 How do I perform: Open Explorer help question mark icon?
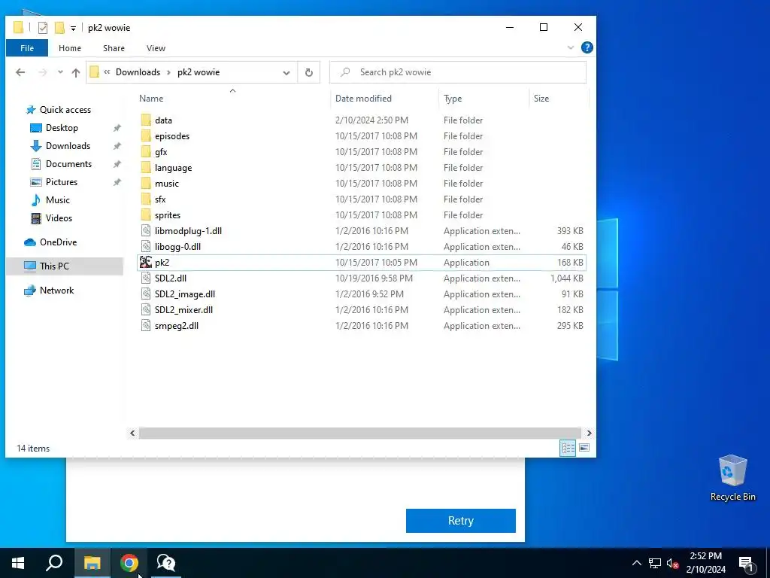point(587,47)
